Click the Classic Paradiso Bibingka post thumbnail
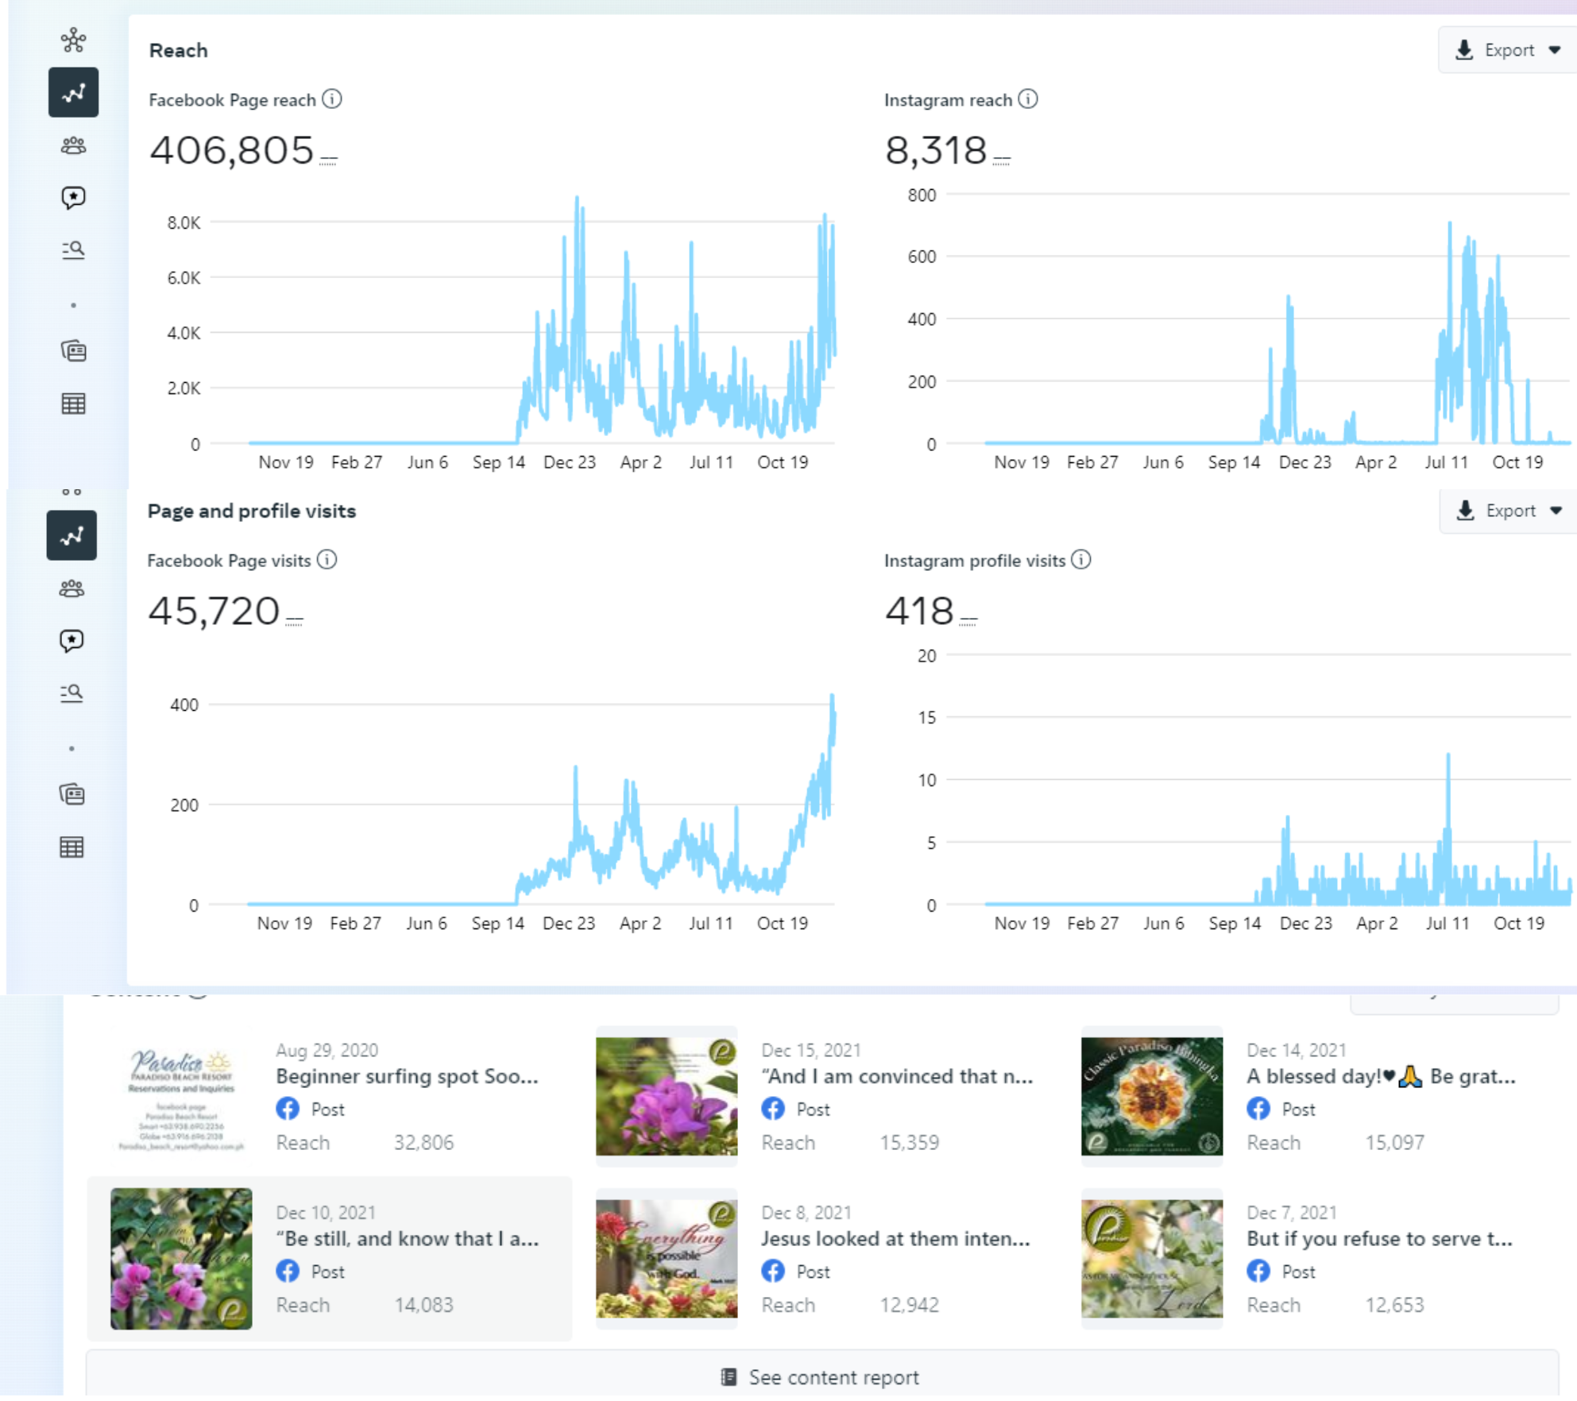 1151,1096
